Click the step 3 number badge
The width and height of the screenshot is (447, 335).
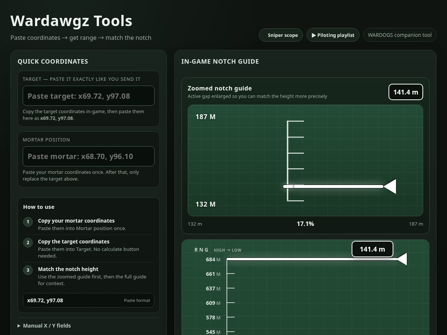[x=28, y=270]
